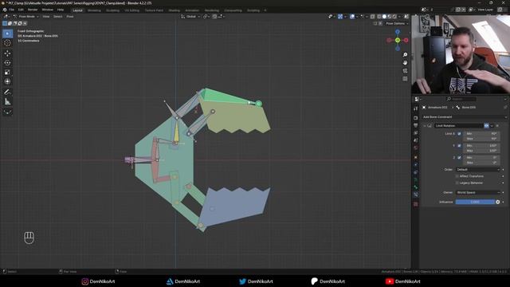This screenshot has width=510, height=287.
Task: Select the Transform tool
Action: (7, 81)
